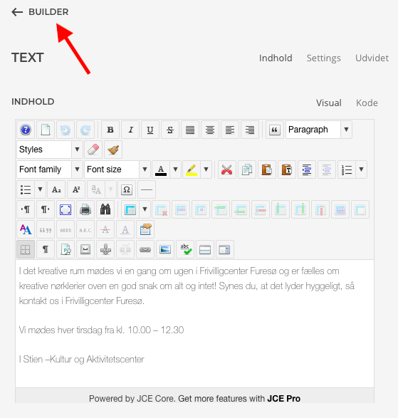Set right-to-left text direction
The width and height of the screenshot is (398, 418).
pyautogui.click(x=46, y=209)
